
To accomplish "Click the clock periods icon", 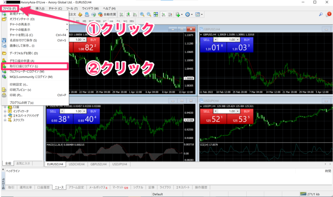I will click(187, 14).
